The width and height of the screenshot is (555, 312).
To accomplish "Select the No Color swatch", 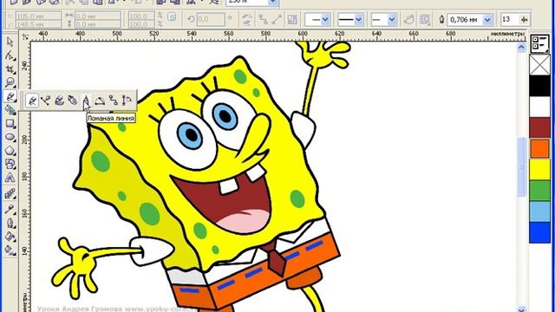I will pyautogui.click(x=539, y=65).
